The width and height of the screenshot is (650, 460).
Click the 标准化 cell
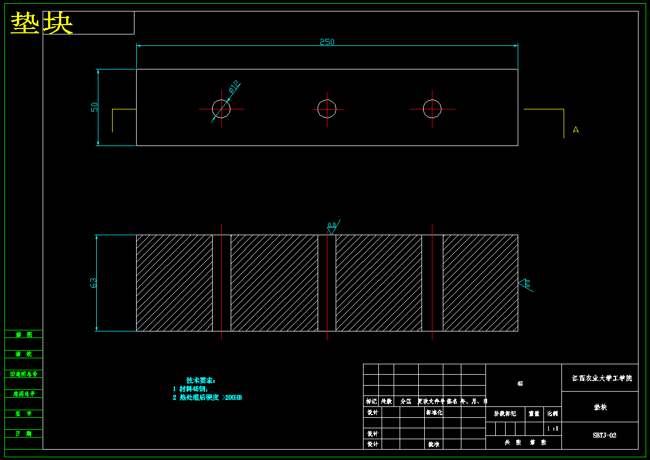pos(434,412)
